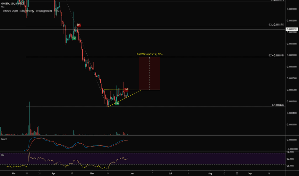Click the 0.00006000 price axis value
The width and height of the screenshot is (299, 176).
(x=292, y=90)
